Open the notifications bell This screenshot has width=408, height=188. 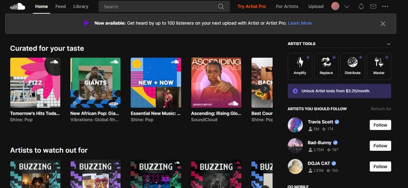pyautogui.click(x=361, y=7)
